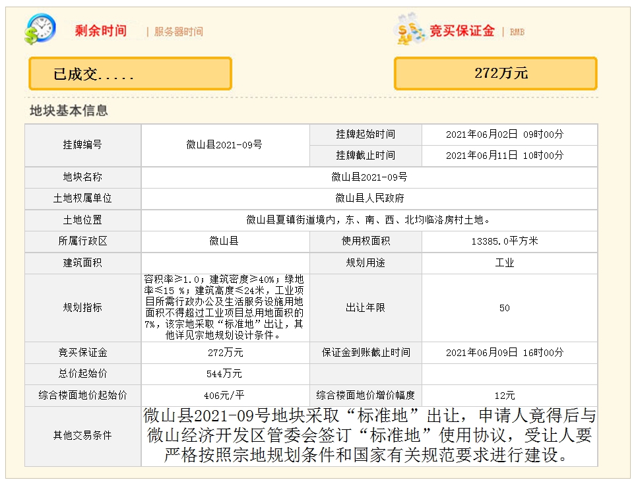Click the RMB label
The image size is (636, 482).
click(517, 32)
